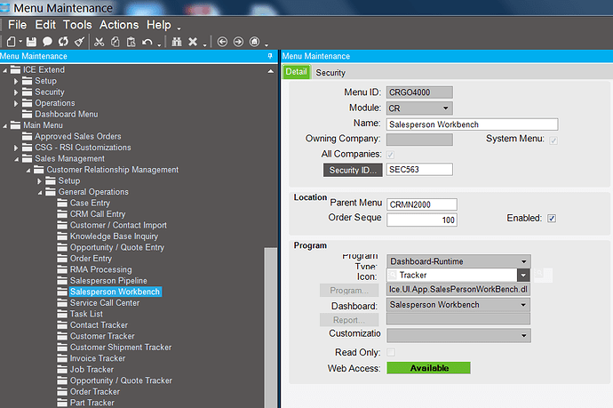Click the speech bubble memo icon
Image resolution: width=613 pixels, height=408 pixels.
pyautogui.click(x=47, y=42)
